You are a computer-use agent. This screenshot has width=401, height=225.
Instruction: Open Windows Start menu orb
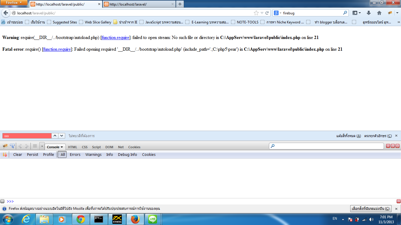tap(8, 219)
